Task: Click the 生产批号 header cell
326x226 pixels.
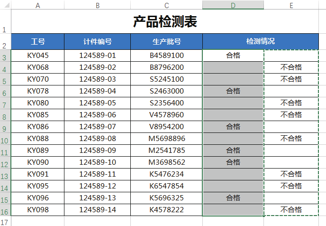Action: point(166,41)
